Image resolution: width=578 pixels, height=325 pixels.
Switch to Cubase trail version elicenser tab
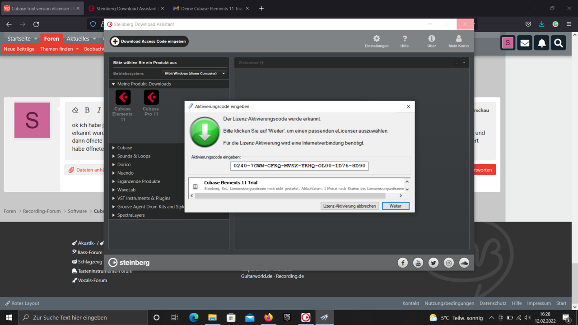point(42,9)
